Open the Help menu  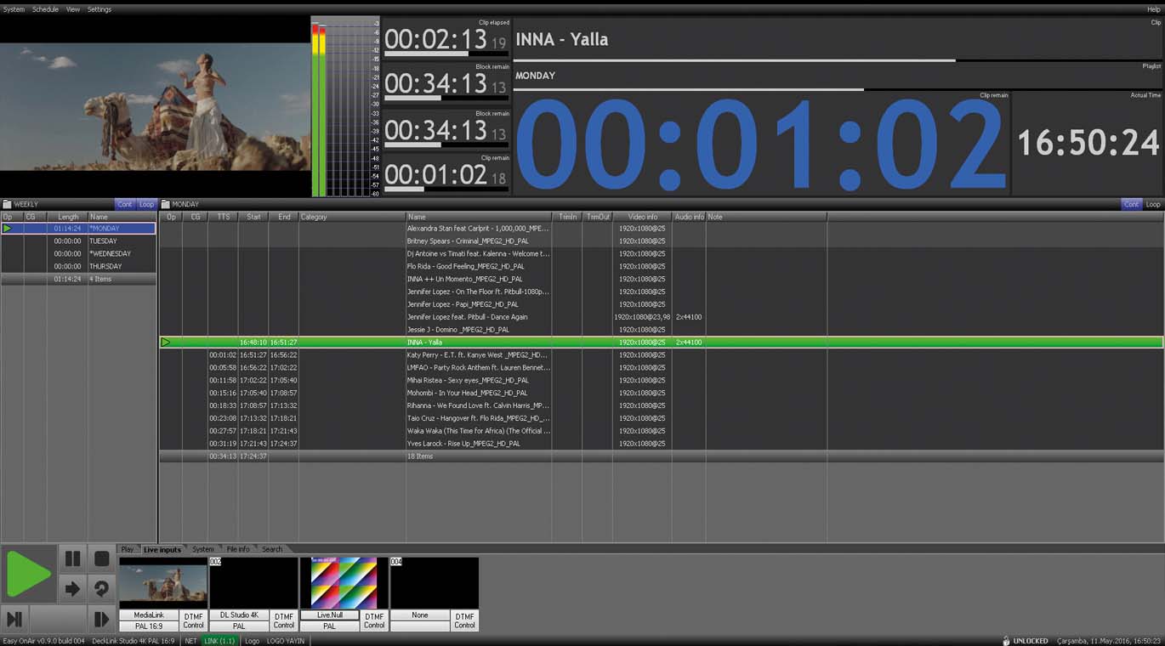(1153, 9)
